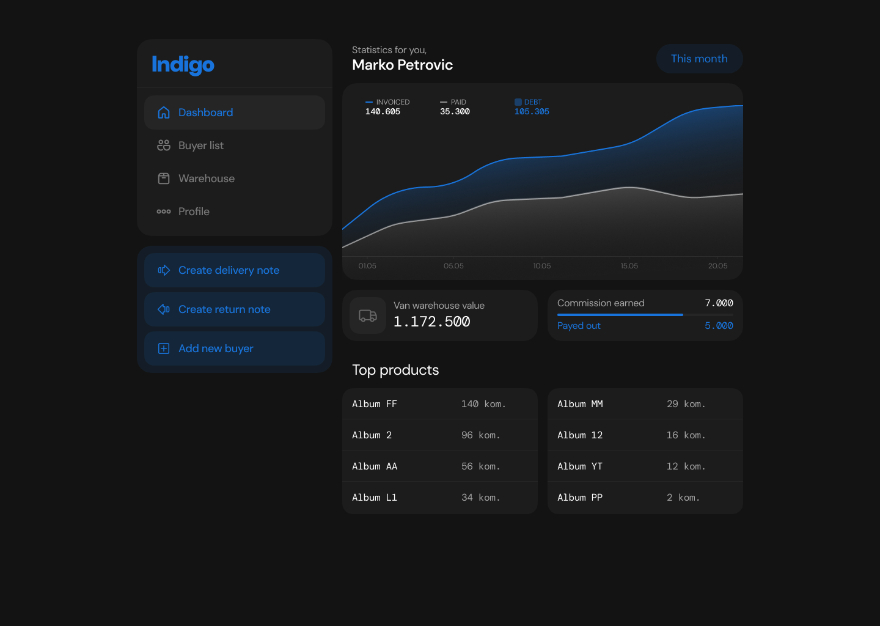880x626 pixels.
Task: Click the Debt legend square marker
Action: (x=518, y=102)
